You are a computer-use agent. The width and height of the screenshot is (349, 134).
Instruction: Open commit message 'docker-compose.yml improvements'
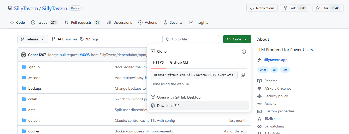pos(144,131)
